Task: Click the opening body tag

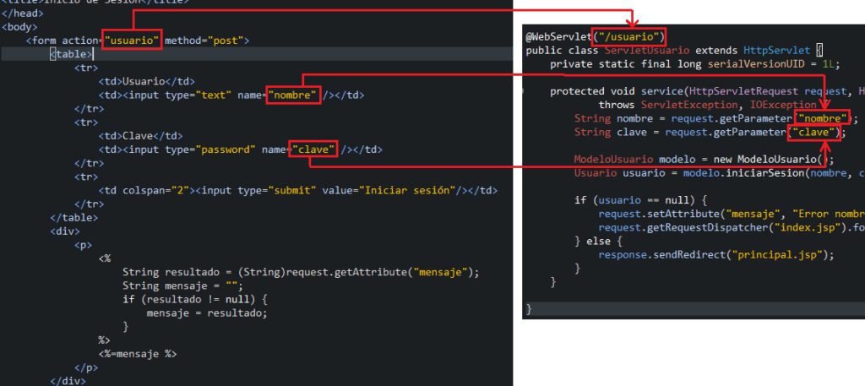Action: (x=20, y=27)
